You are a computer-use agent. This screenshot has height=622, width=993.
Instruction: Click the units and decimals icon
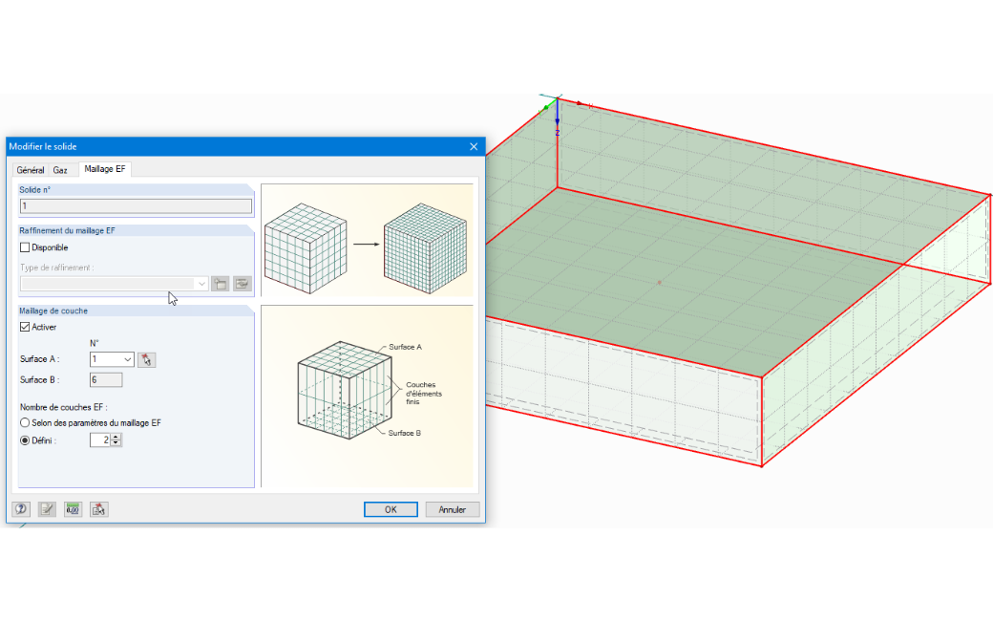pos(73,509)
